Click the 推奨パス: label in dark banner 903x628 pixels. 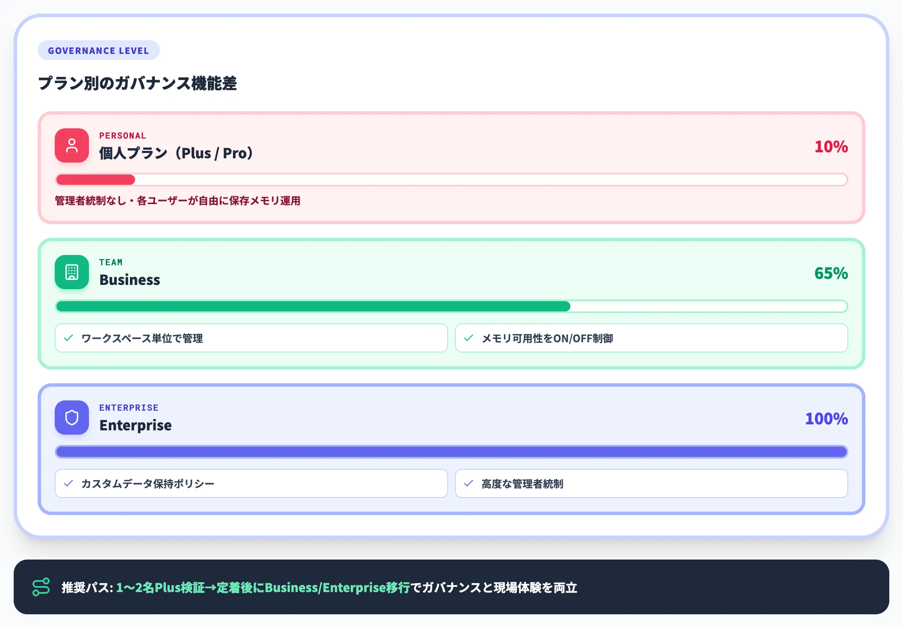coord(87,587)
